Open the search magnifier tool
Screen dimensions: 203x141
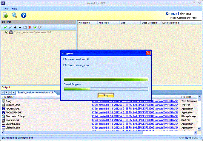click(15, 15)
